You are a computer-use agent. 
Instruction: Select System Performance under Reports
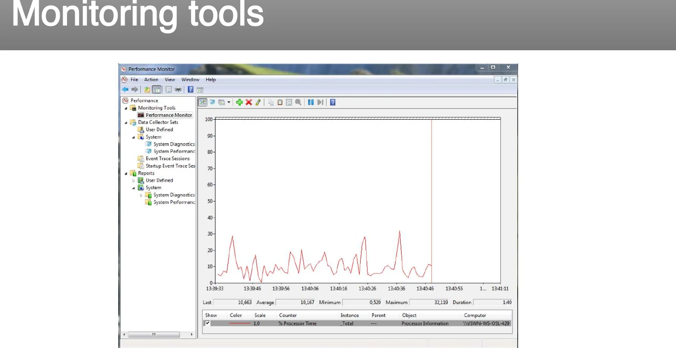coord(174,202)
